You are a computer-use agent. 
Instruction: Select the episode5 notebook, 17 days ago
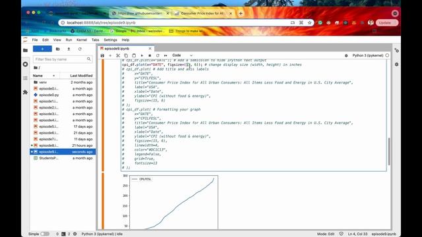(x=63, y=126)
